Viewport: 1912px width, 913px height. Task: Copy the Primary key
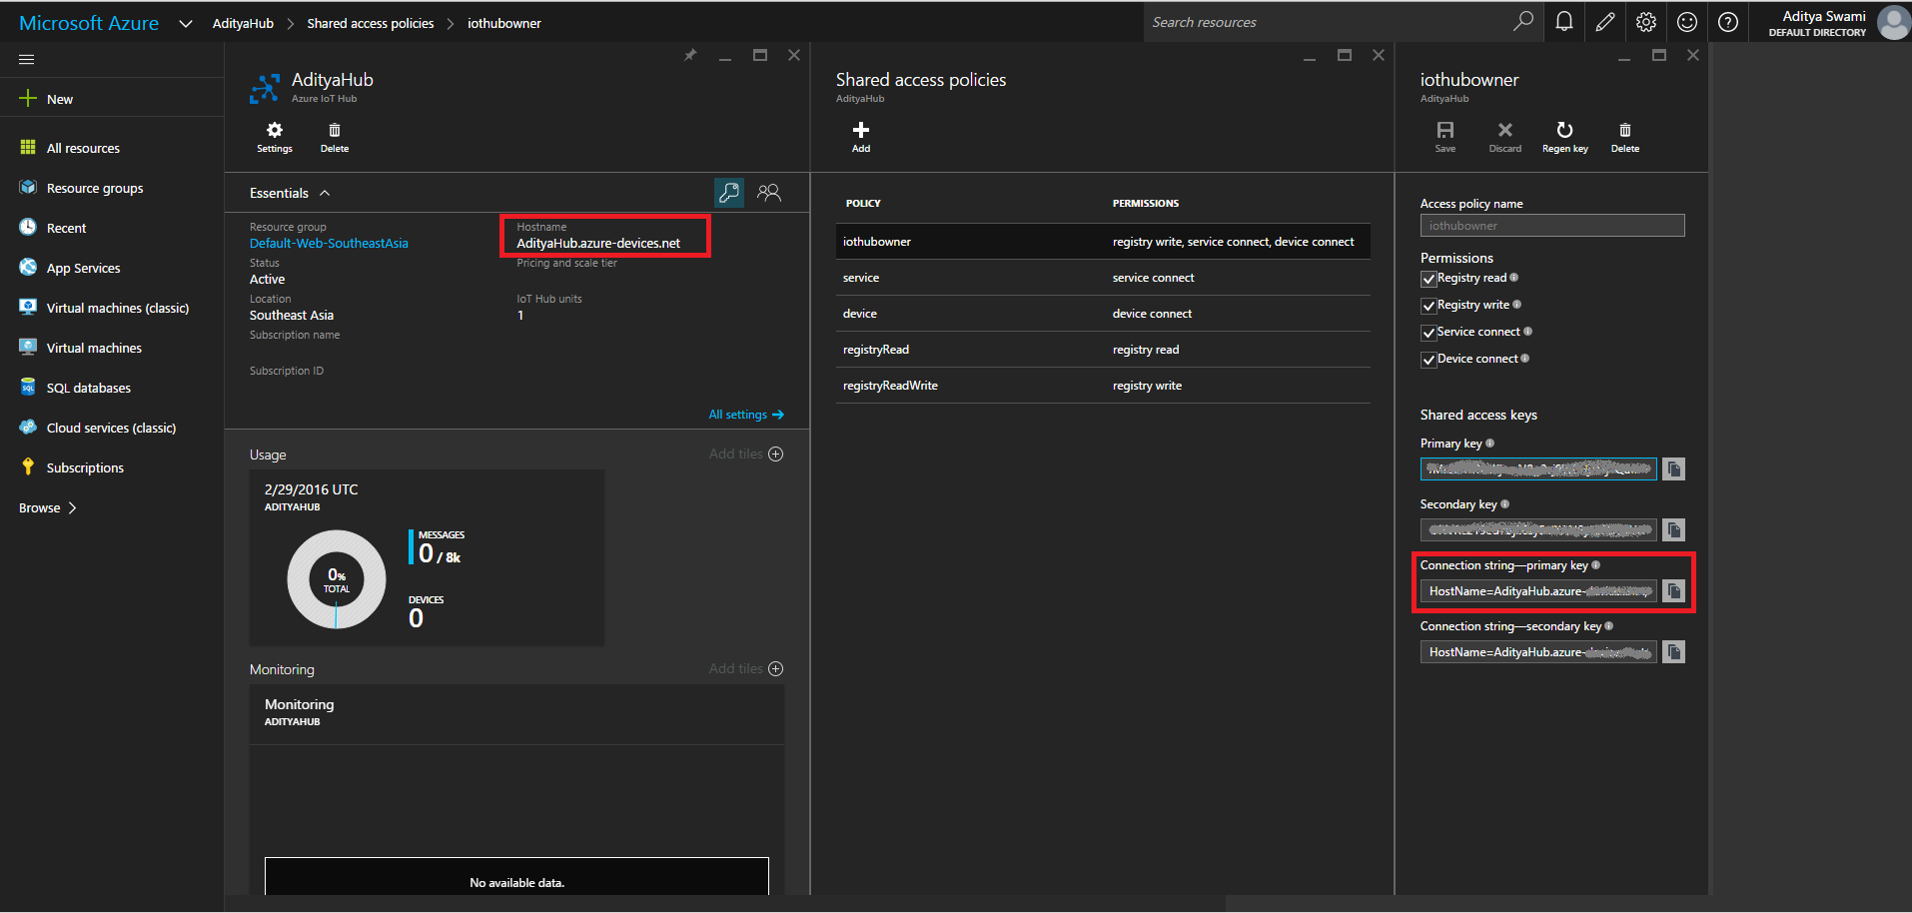pos(1674,468)
